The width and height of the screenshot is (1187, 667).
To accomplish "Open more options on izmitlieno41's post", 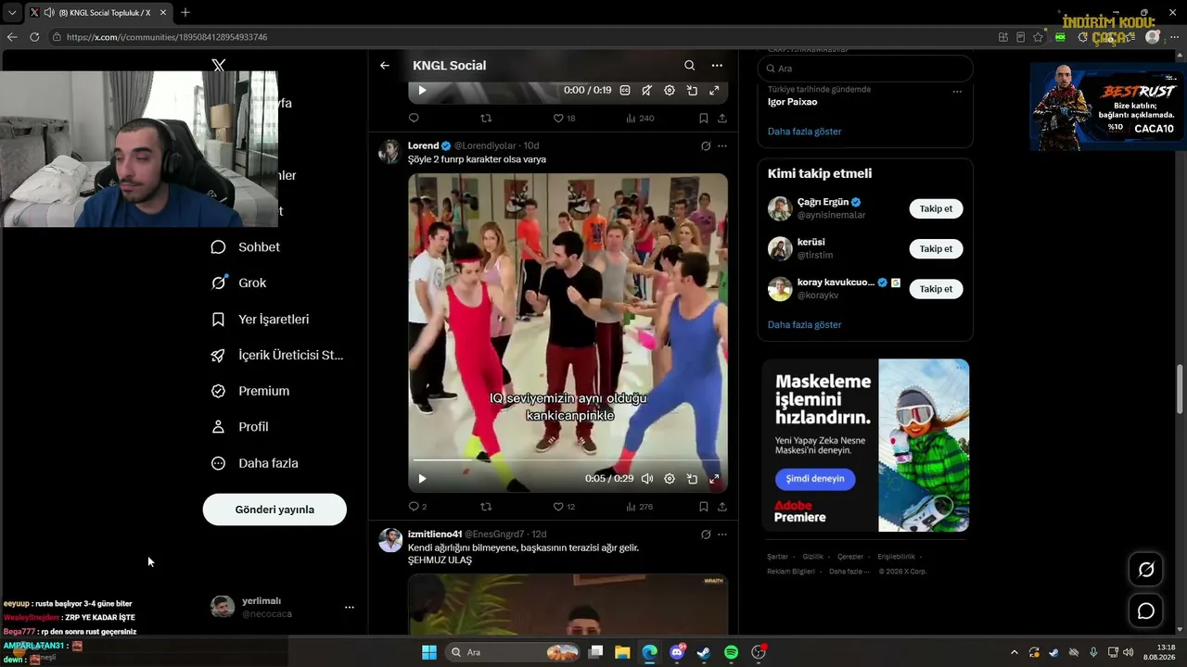I will tap(722, 535).
